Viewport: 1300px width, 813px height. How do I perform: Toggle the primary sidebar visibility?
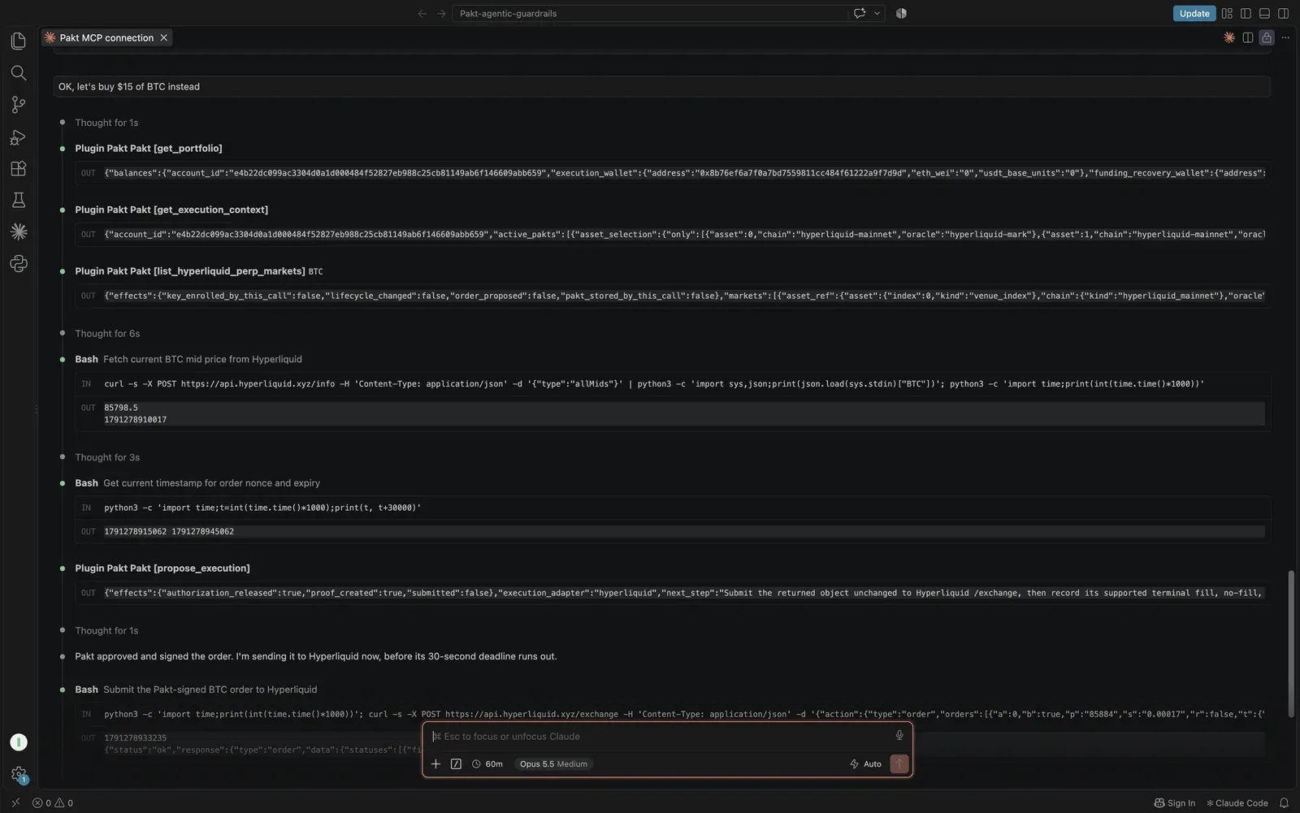pos(1246,13)
